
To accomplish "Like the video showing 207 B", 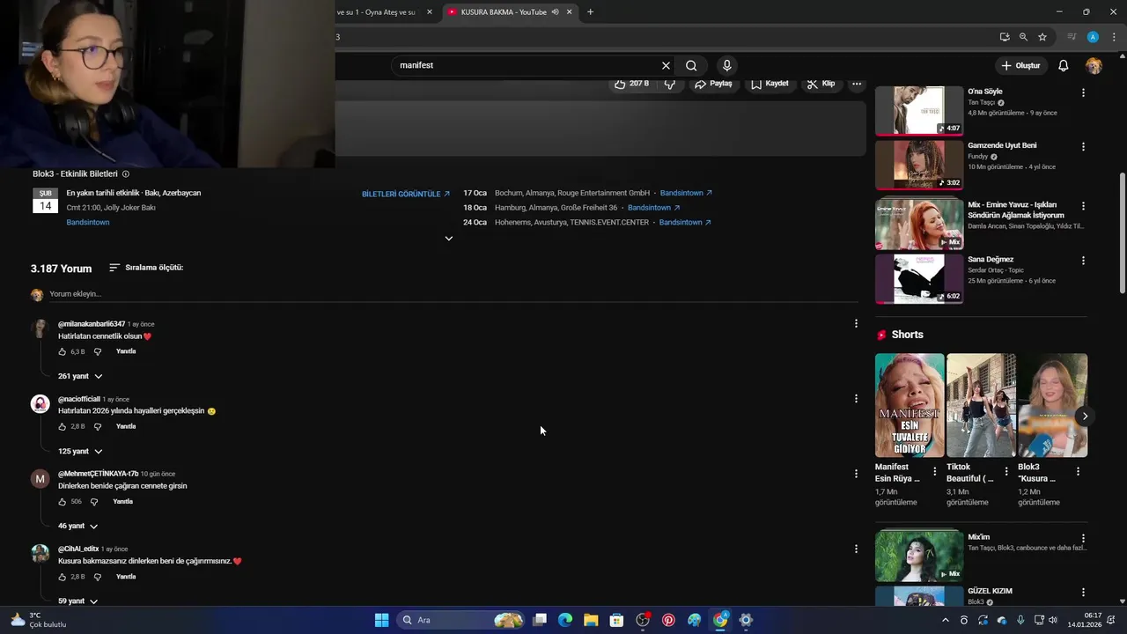I will click(x=631, y=84).
